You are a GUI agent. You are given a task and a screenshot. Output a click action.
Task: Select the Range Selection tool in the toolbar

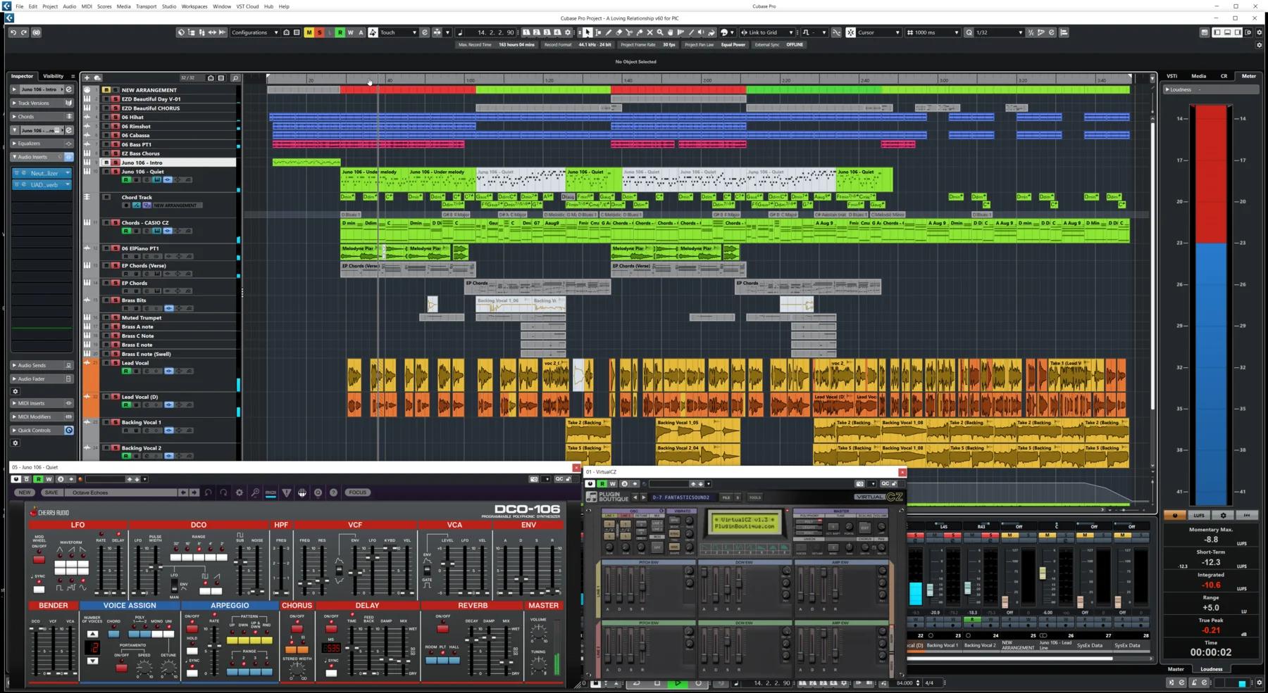(x=599, y=32)
